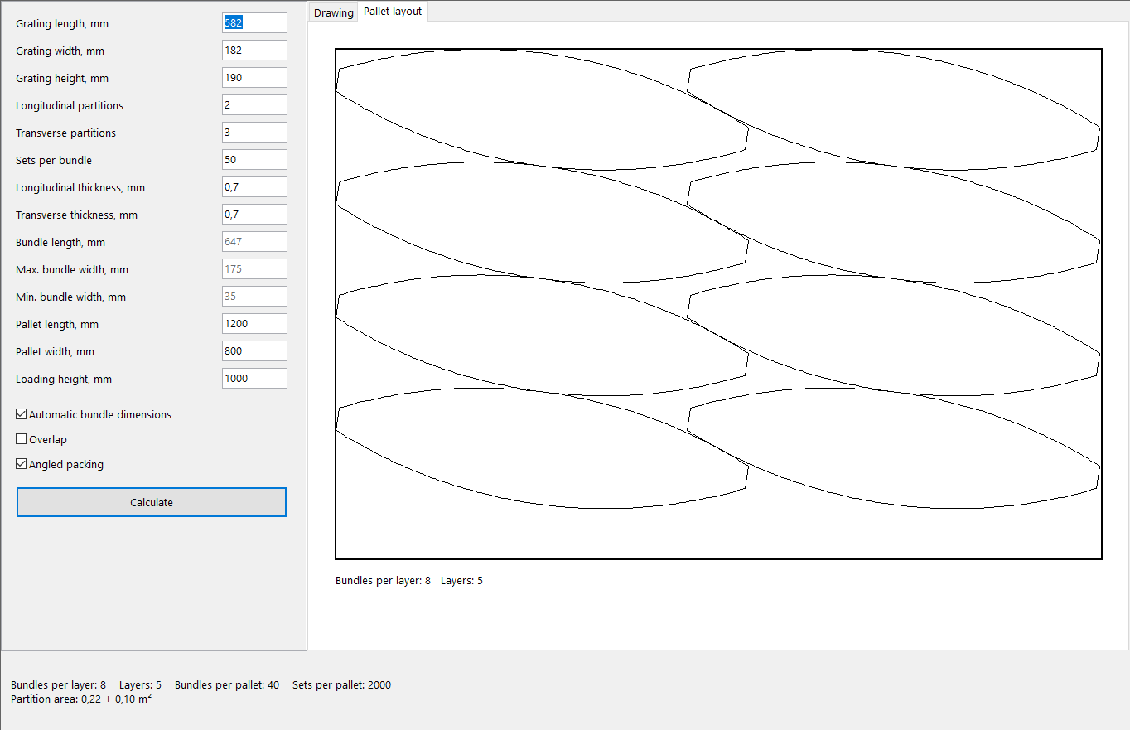This screenshot has height=730, width=1130.
Task: Disable the Angled packing checkbox
Action: click(22, 464)
